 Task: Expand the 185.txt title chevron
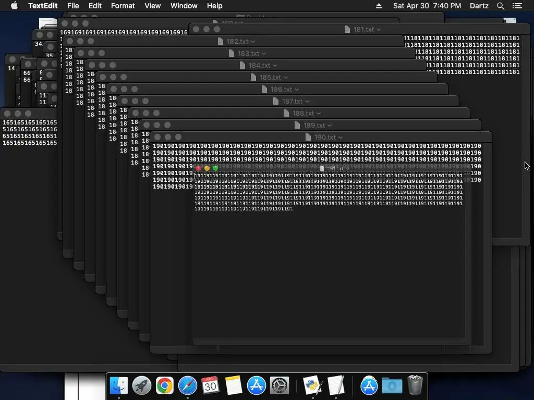pos(286,78)
